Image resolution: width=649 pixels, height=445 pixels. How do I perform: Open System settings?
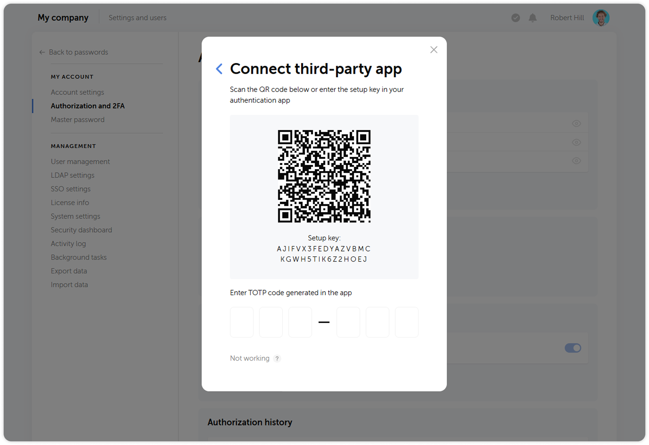pyautogui.click(x=75, y=216)
